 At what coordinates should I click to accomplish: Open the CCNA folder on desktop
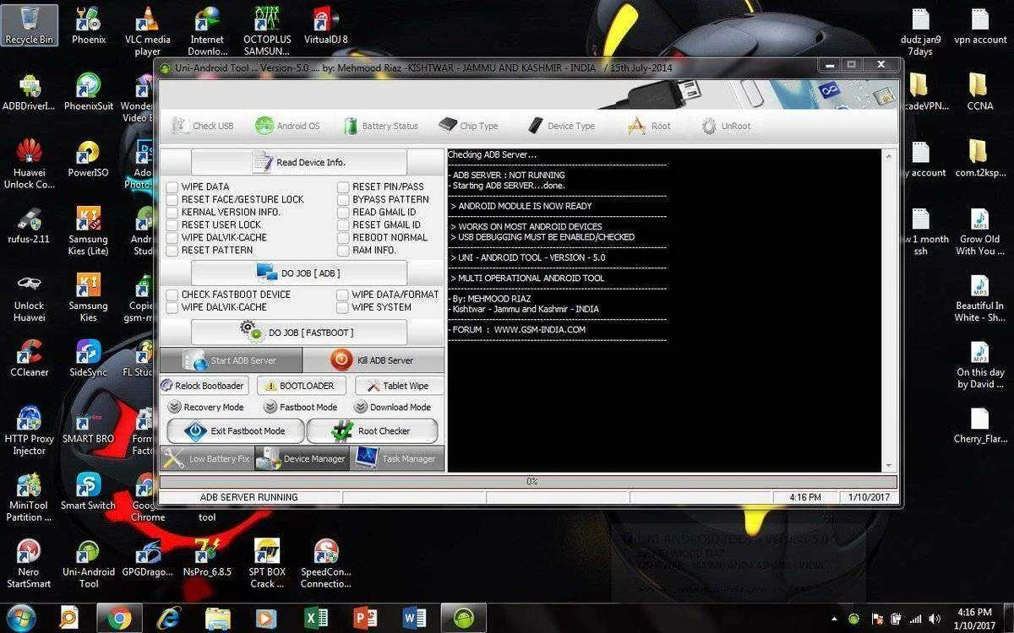pos(980,92)
